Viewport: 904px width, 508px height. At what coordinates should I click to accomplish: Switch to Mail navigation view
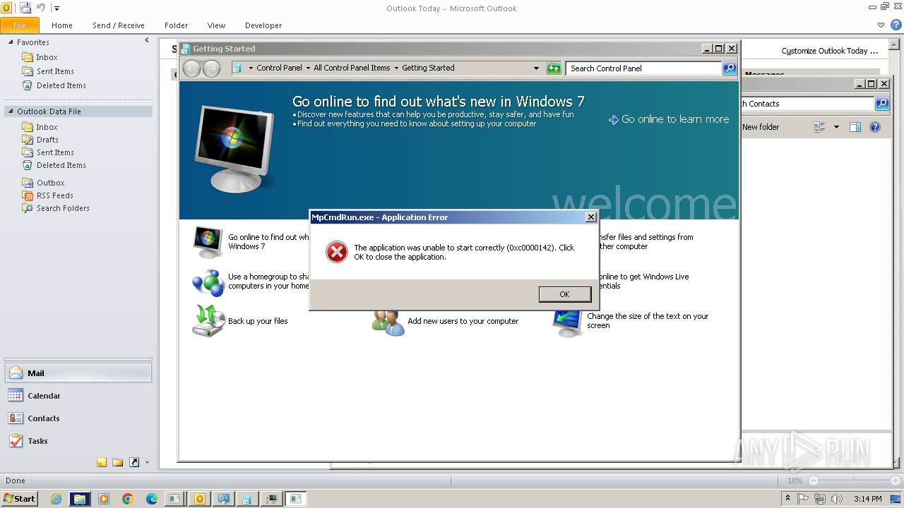coord(78,373)
